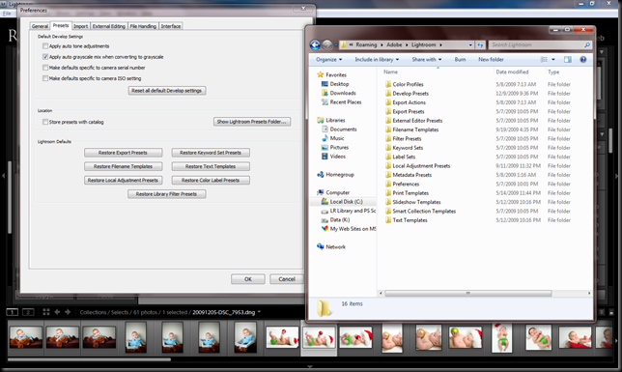Click the Explorer Back navigation arrow
Image resolution: width=622 pixels, height=372 pixels.
pyautogui.click(x=315, y=44)
